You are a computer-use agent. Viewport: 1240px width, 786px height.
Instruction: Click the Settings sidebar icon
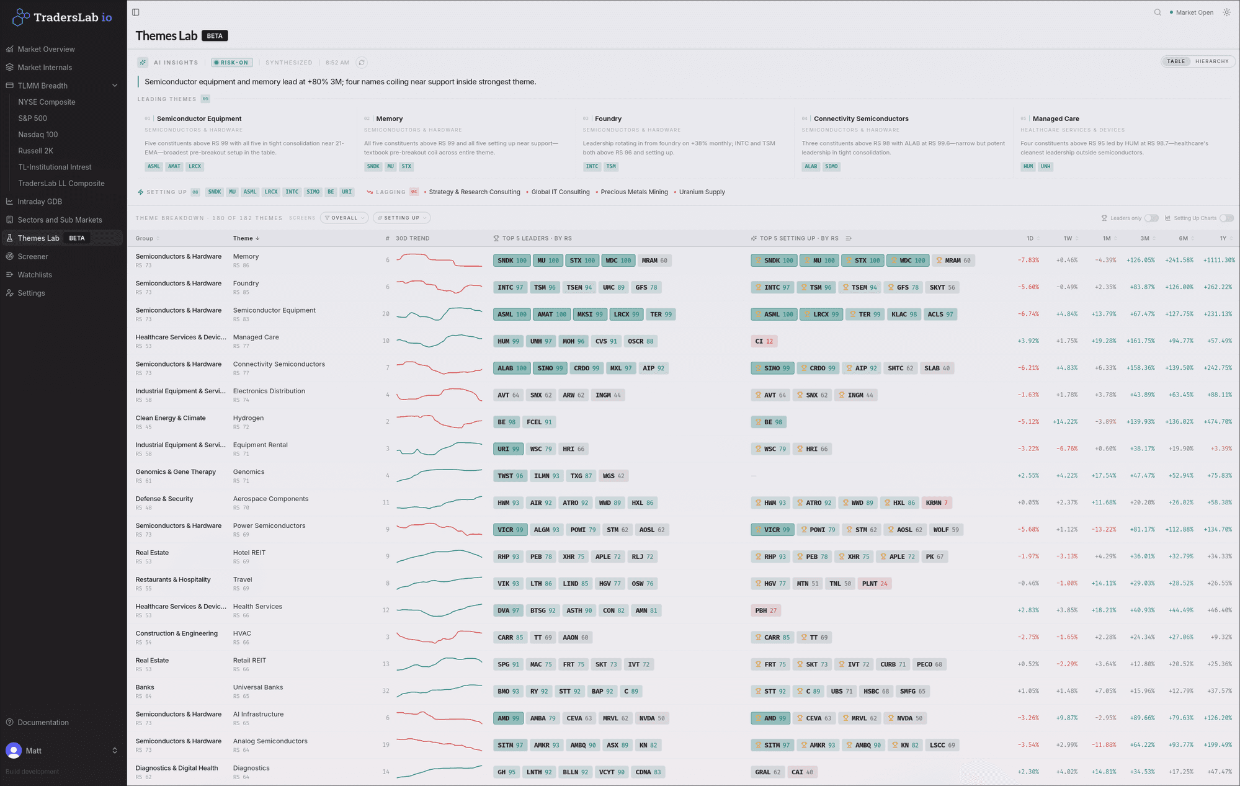click(9, 293)
